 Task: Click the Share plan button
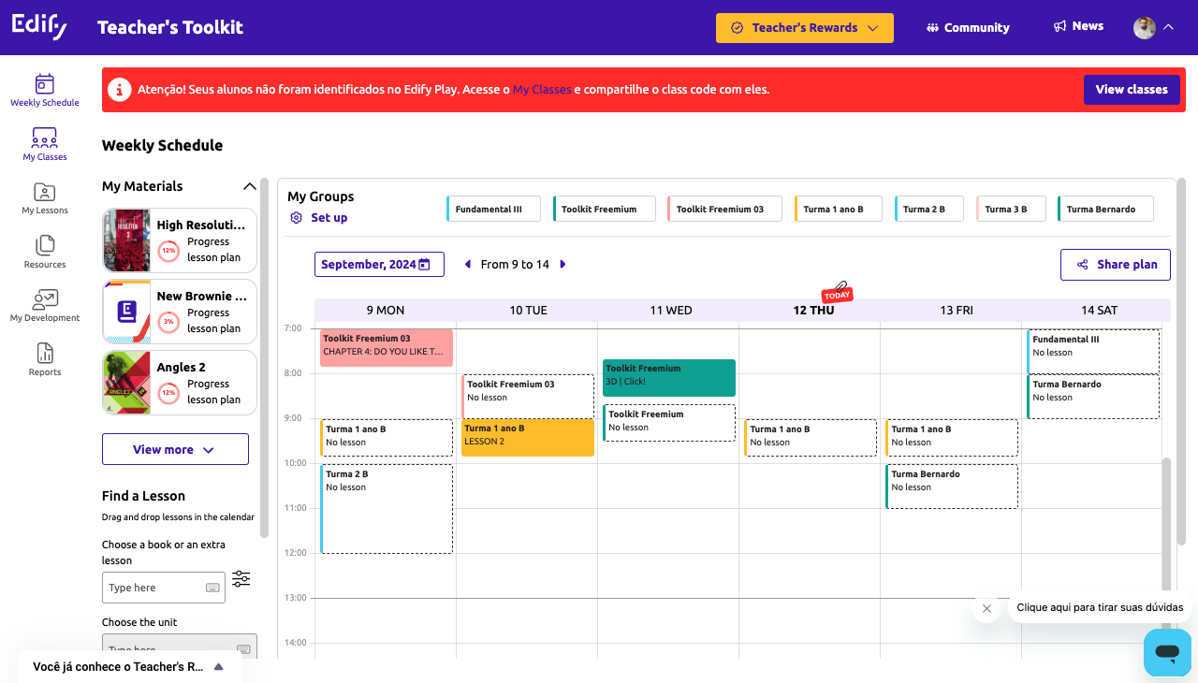[x=1116, y=265]
